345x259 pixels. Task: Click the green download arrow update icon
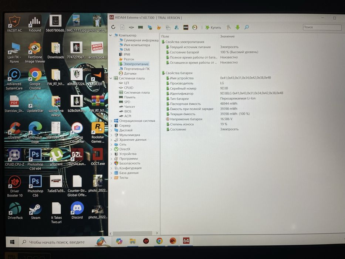pyautogui.click(x=237, y=27)
